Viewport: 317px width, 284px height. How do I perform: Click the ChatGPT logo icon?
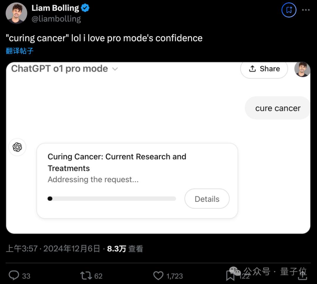pos(17,147)
